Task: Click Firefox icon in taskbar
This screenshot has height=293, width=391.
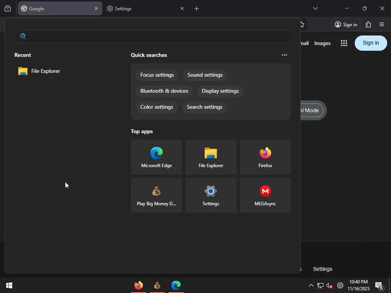Action: 139,285
